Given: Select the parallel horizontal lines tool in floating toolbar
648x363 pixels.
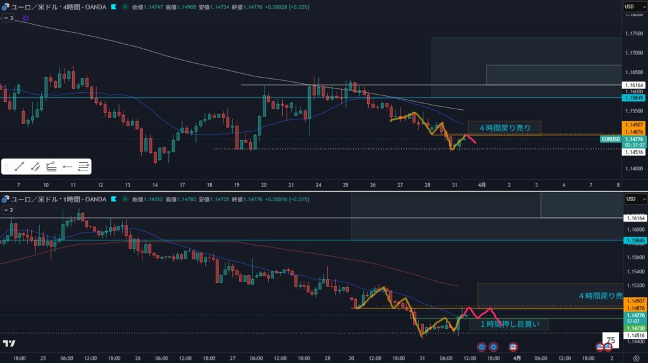Looking at the screenshot, I should point(84,167).
